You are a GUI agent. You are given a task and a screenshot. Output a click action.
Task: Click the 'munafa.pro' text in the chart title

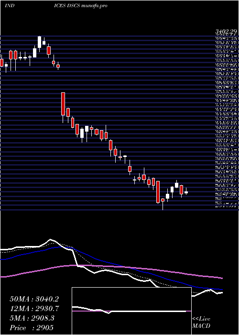point(94,6)
